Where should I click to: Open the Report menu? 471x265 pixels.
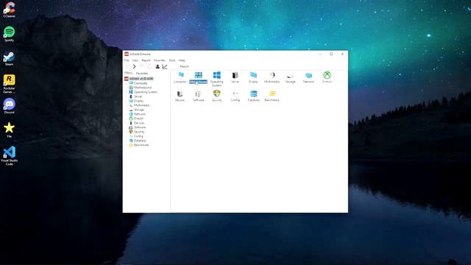tap(146, 60)
